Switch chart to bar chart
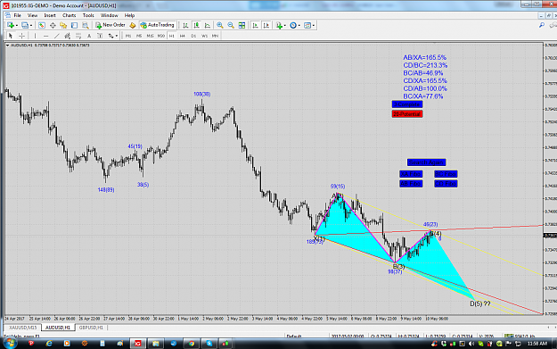The height and width of the screenshot is (349, 557). coord(185,25)
